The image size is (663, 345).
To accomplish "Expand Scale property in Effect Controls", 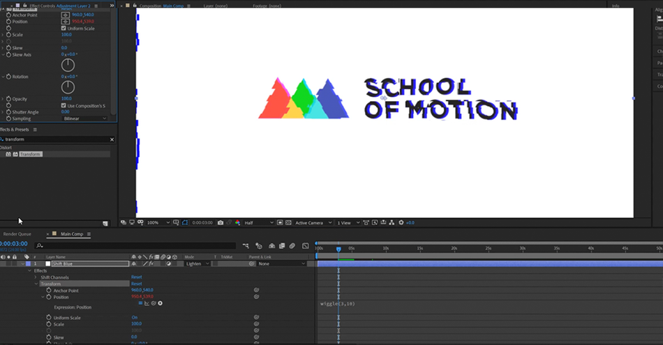I will click(x=3, y=35).
